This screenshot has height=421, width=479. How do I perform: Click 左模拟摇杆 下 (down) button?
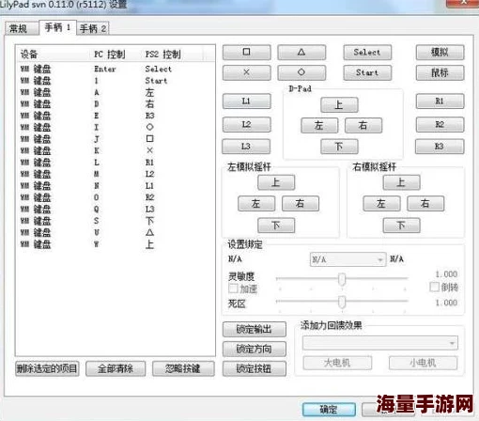coord(276,226)
